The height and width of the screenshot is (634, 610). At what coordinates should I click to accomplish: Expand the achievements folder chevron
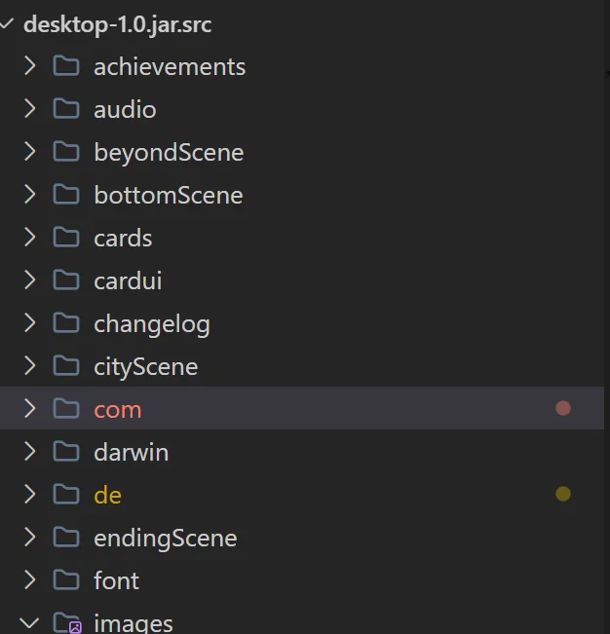point(30,66)
